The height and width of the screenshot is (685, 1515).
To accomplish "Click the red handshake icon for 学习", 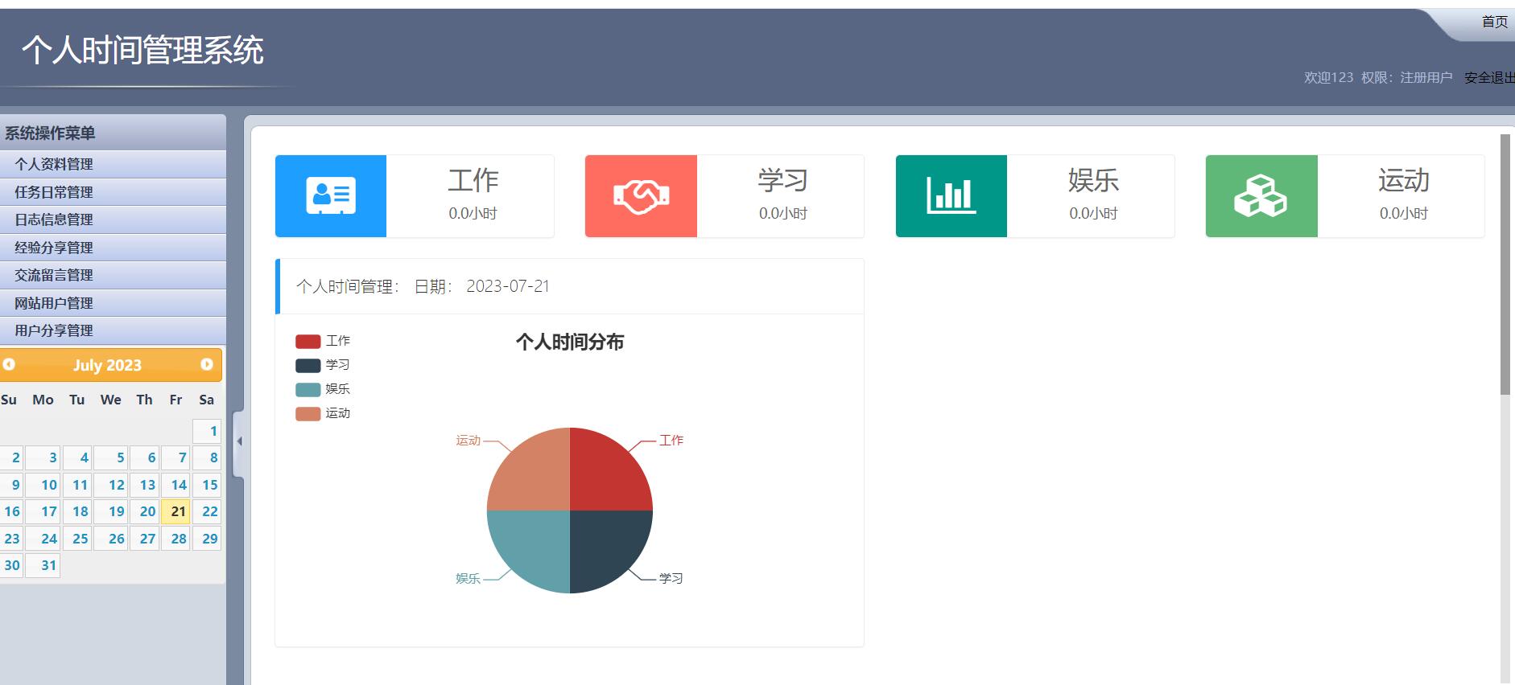I will coord(641,196).
